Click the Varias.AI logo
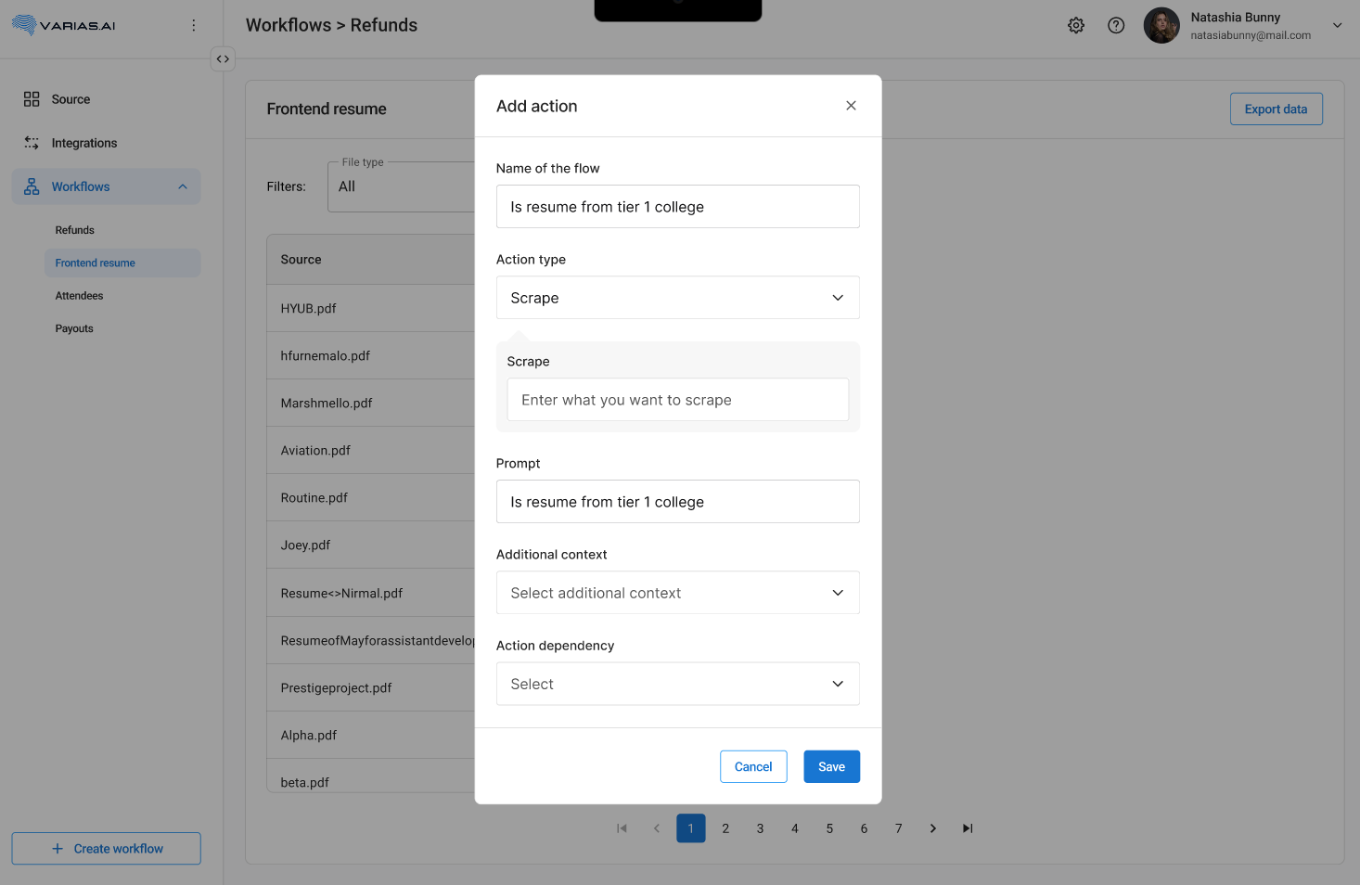1360x885 pixels. 63,25
